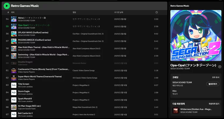Viewport: 224px width, 119px height.
Task: Follow SEGA SOUND TEAM with 팔로우하기 button
Action: click(213, 84)
